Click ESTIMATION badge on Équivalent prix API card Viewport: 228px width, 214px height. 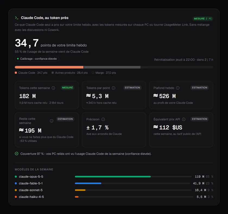(199, 119)
